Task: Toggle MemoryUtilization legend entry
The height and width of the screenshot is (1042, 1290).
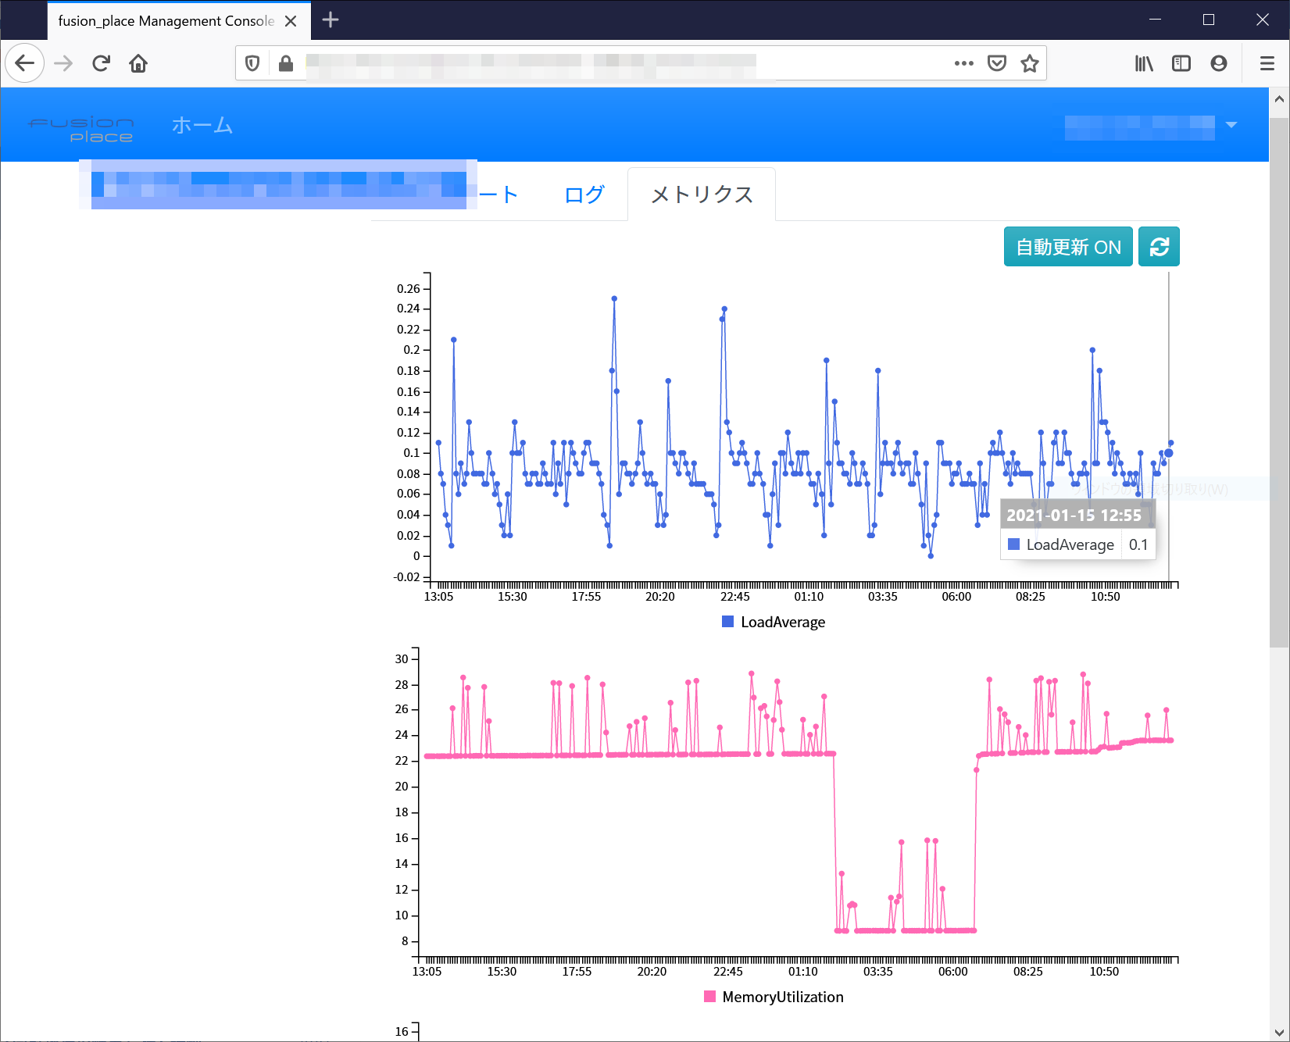Action: pos(774,997)
